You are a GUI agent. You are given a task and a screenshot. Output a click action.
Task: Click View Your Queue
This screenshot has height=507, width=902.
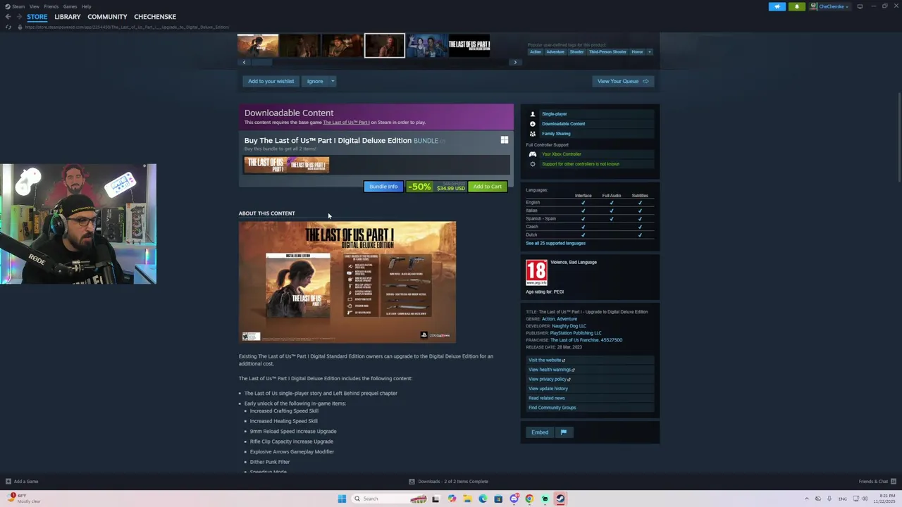tap(623, 81)
